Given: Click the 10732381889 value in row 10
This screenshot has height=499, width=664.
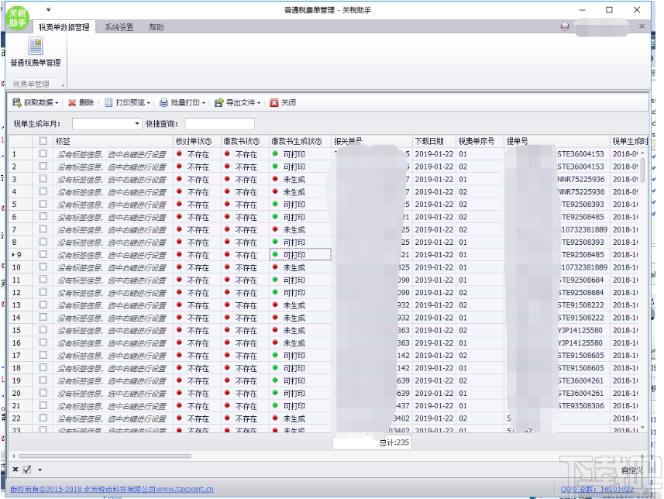Looking at the screenshot, I should tap(584, 267).
